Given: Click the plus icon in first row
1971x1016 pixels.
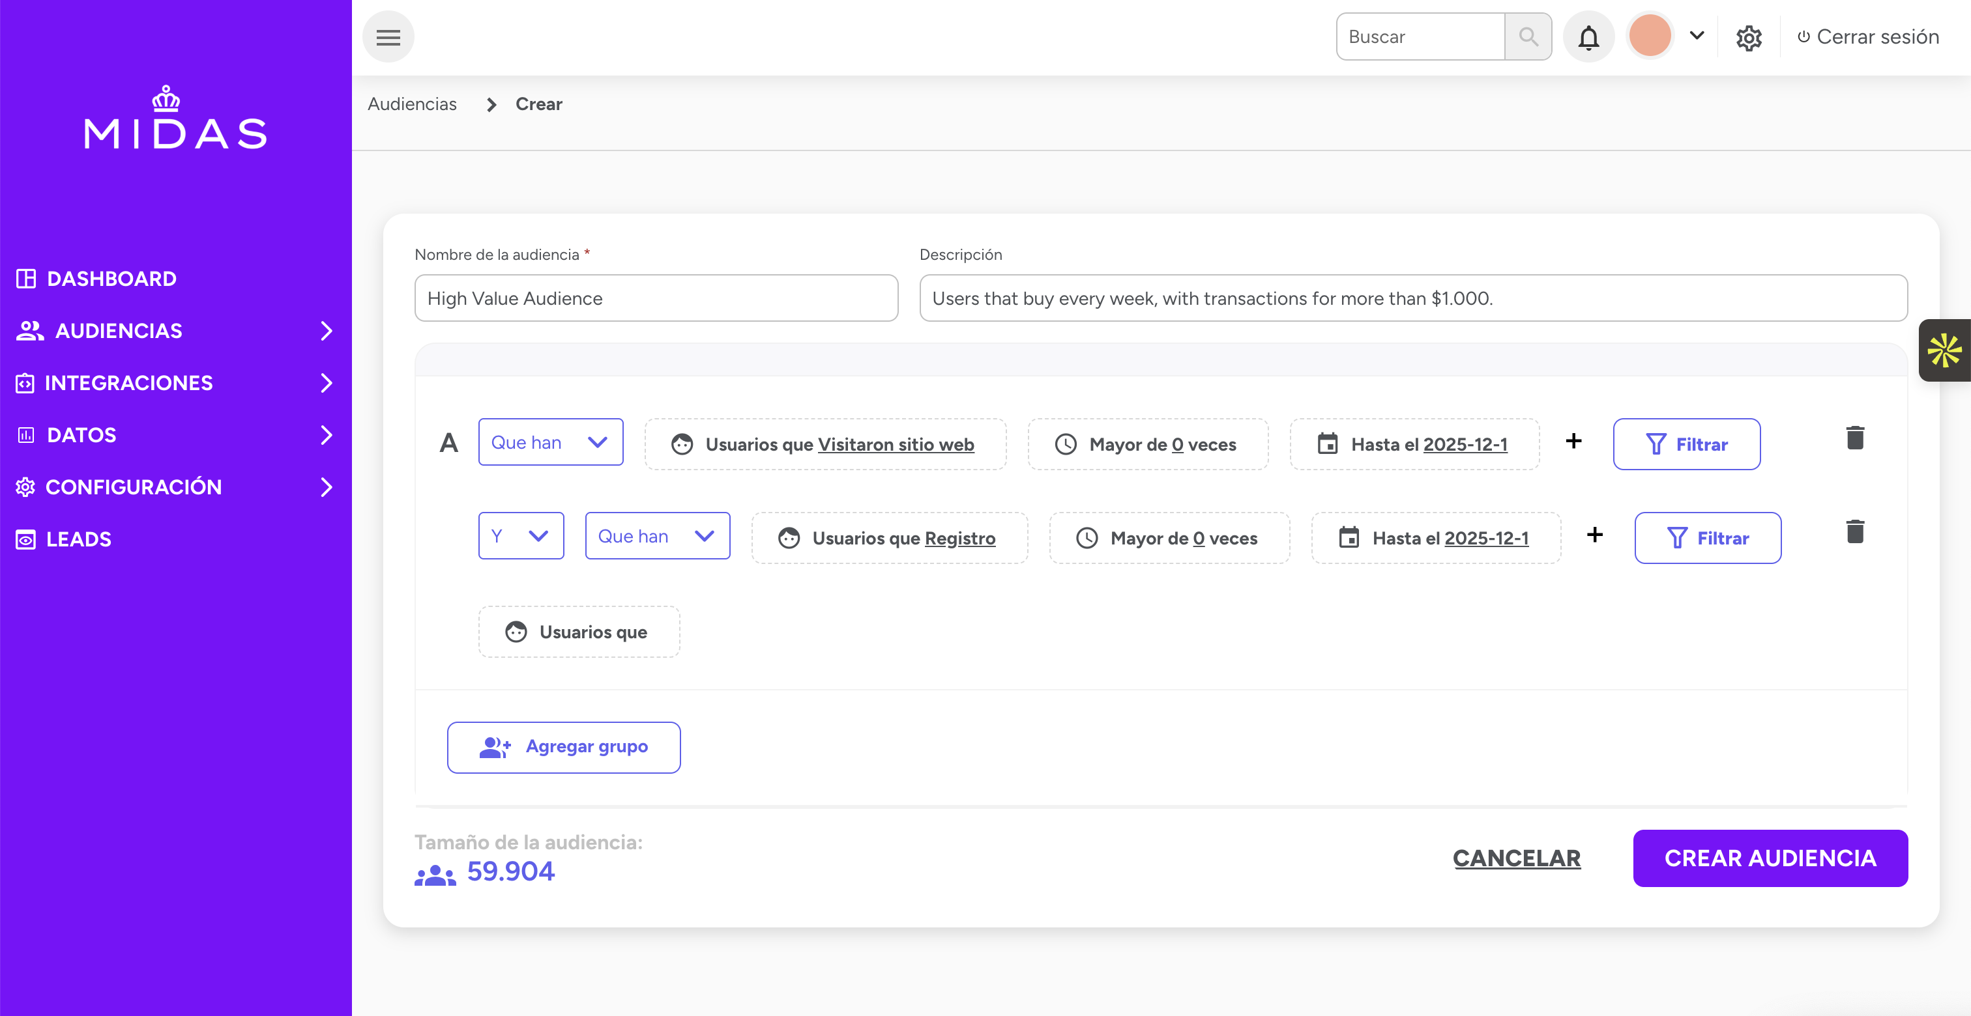Looking at the screenshot, I should click(x=1573, y=441).
